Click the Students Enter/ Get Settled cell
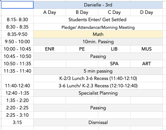 (98, 20)
